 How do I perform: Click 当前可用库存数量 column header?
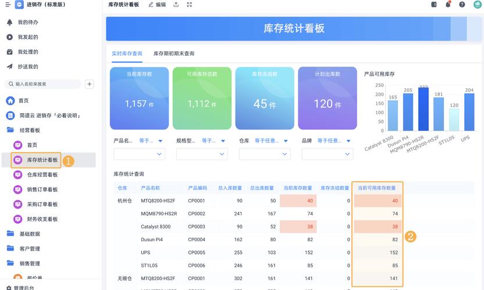[x=376, y=188]
